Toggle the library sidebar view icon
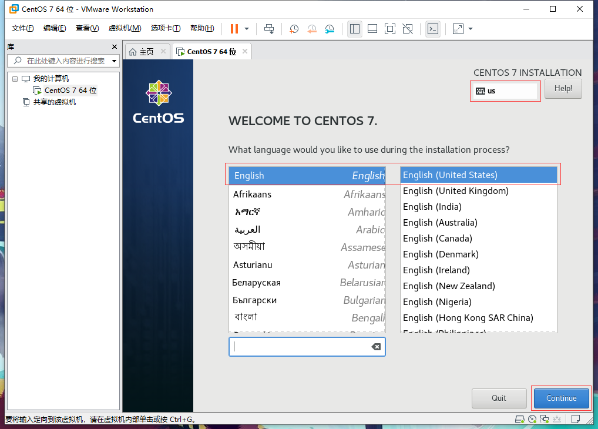The image size is (598, 429). 355,29
